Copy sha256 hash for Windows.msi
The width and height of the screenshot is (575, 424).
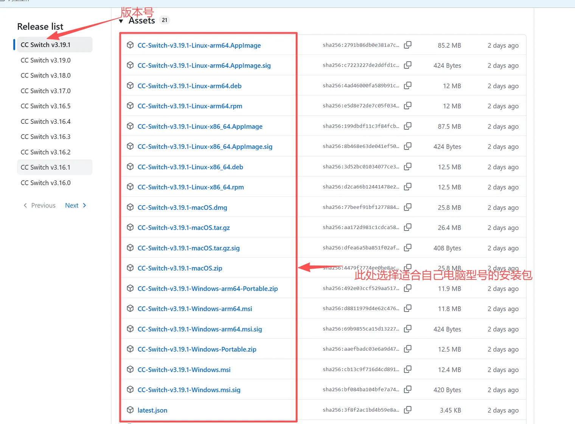[x=407, y=369]
